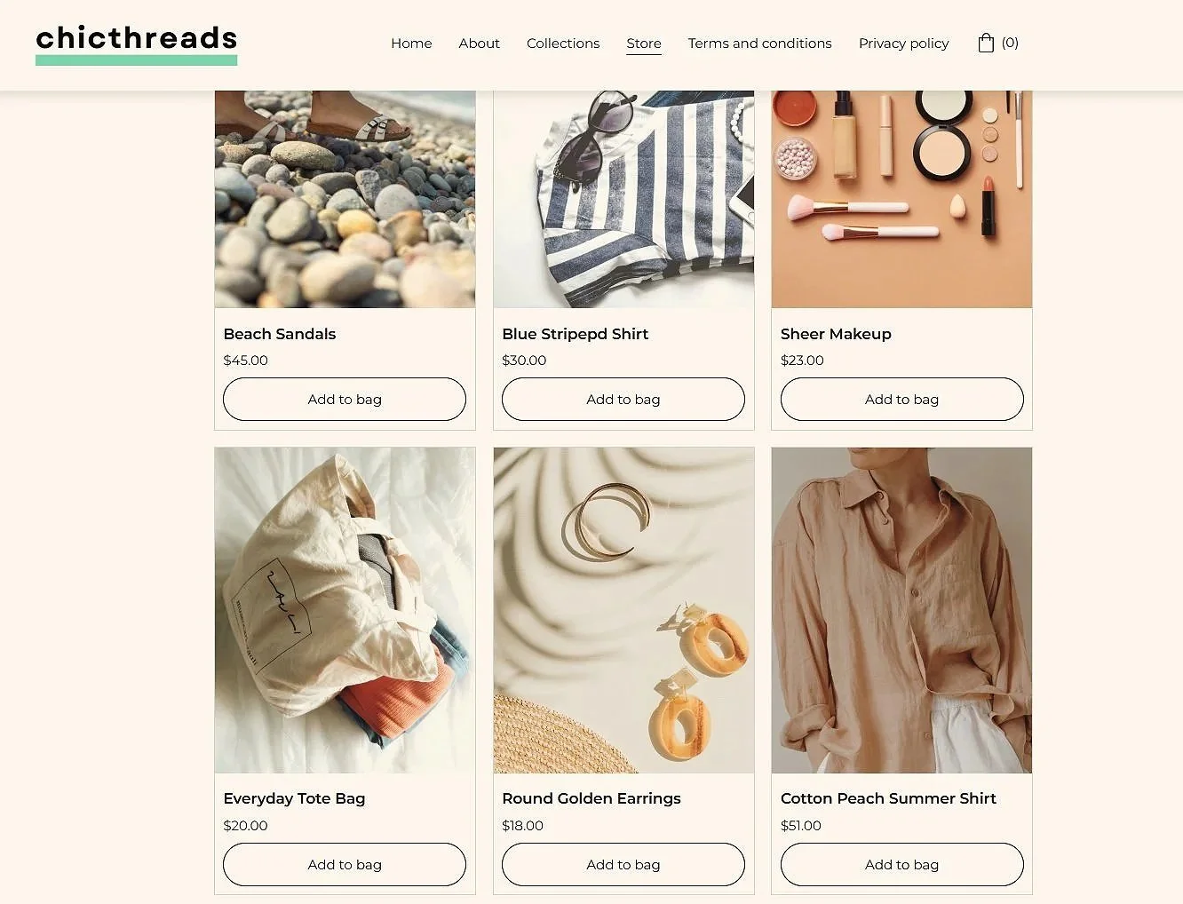Open the Cotton Peach Summer Shirt image

pyautogui.click(x=901, y=610)
